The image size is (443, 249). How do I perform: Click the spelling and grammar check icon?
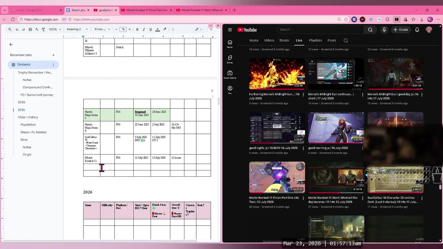37,29
